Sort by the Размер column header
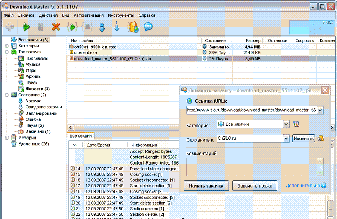The height and width of the screenshot is (219, 337). pos(247,40)
